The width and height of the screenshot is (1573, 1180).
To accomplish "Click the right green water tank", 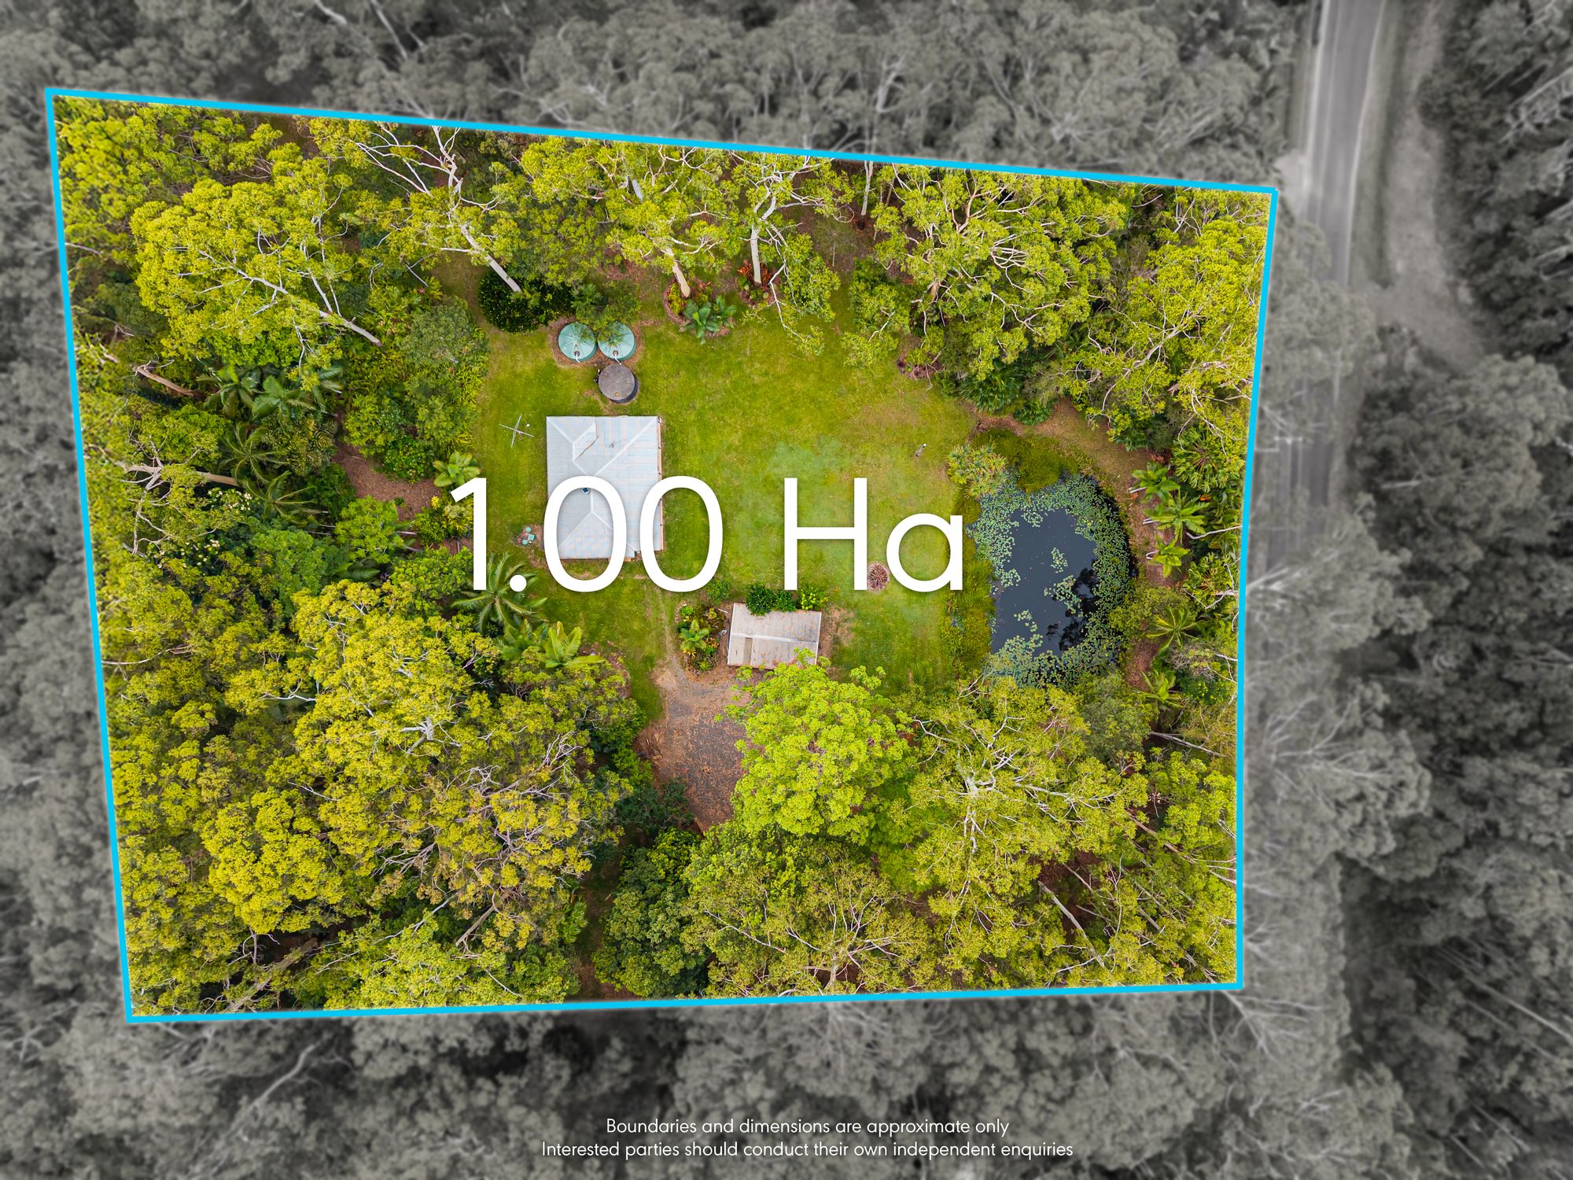I will pos(616,340).
